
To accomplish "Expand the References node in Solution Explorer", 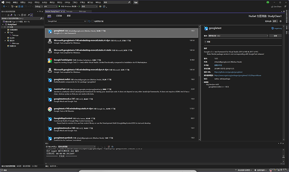I will coord(5,27).
